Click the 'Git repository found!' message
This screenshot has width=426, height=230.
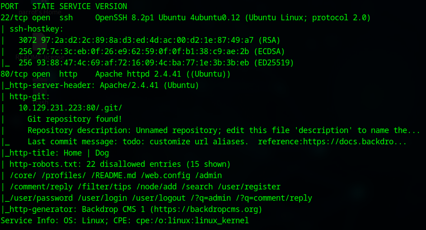(x=75, y=119)
